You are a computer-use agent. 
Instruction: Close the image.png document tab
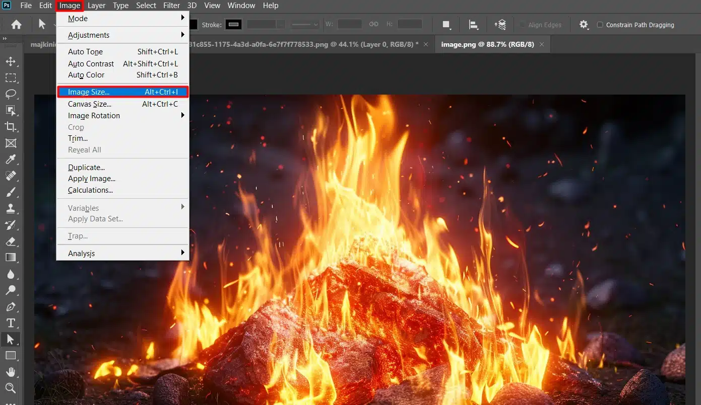[x=542, y=44]
